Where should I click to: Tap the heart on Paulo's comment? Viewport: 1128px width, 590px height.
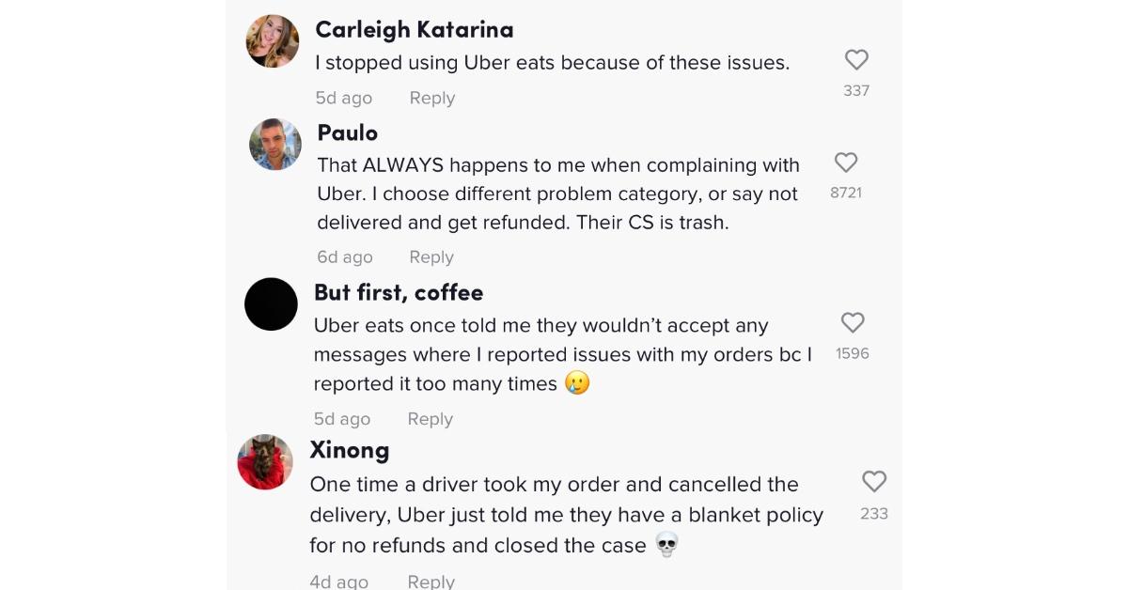click(x=846, y=163)
